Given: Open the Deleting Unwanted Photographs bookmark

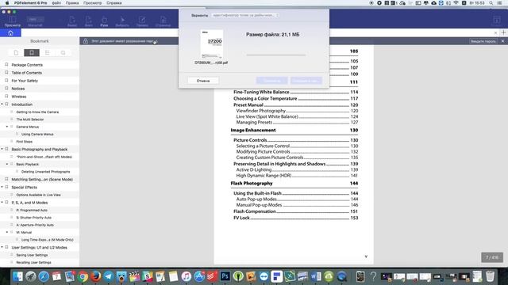Looking at the screenshot, I should pyautogui.click(x=46, y=172).
